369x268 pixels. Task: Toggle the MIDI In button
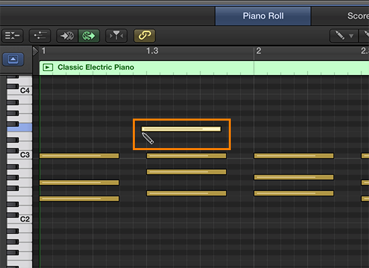(x=67, y=36)
